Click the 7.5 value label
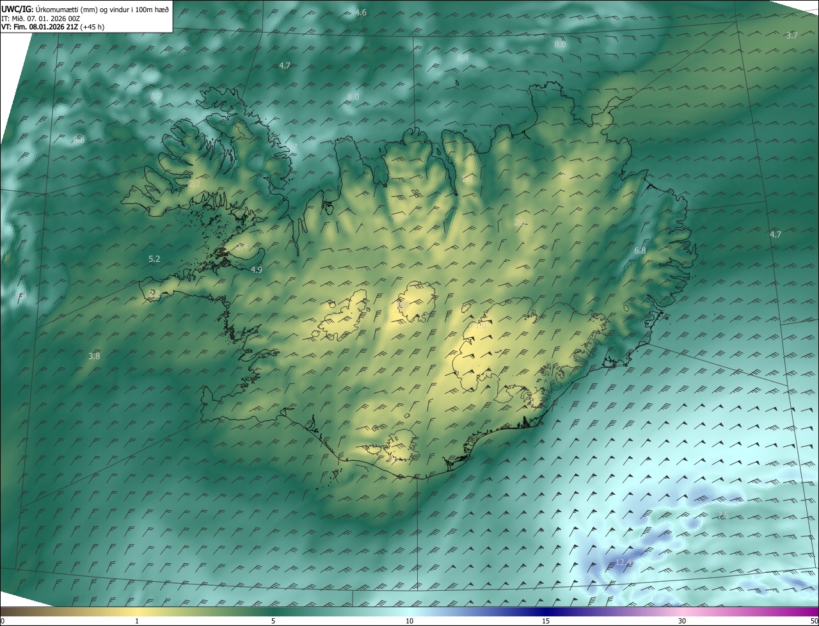This screenshot has width=819, height=626. coord(723,515)
